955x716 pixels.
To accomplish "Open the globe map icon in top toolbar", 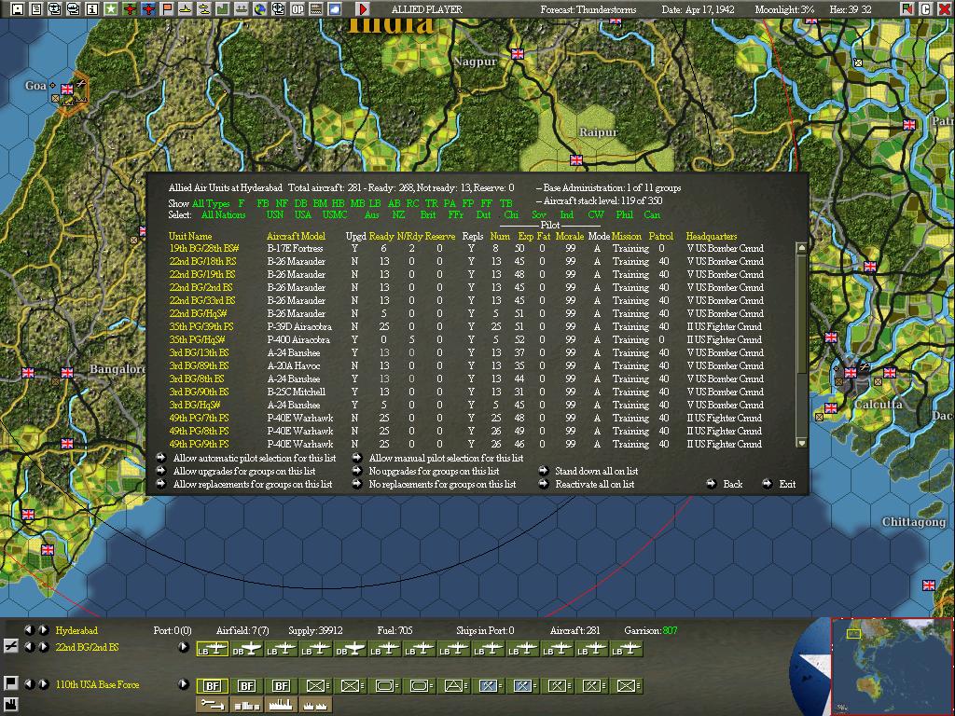I will 259,8.
